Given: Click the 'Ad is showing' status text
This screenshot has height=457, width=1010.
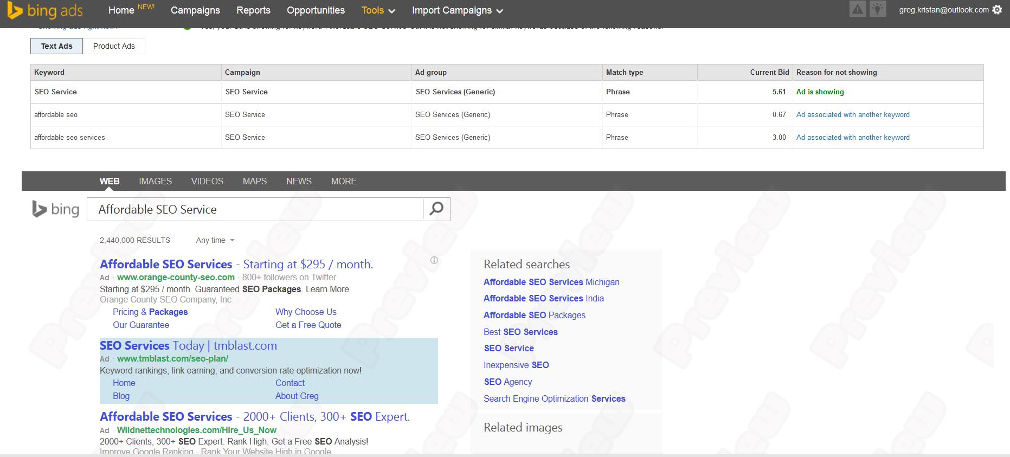Looking at the screenshot, I should coord(820,92).
